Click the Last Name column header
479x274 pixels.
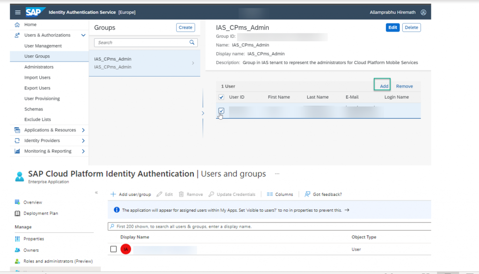(318, 97)
